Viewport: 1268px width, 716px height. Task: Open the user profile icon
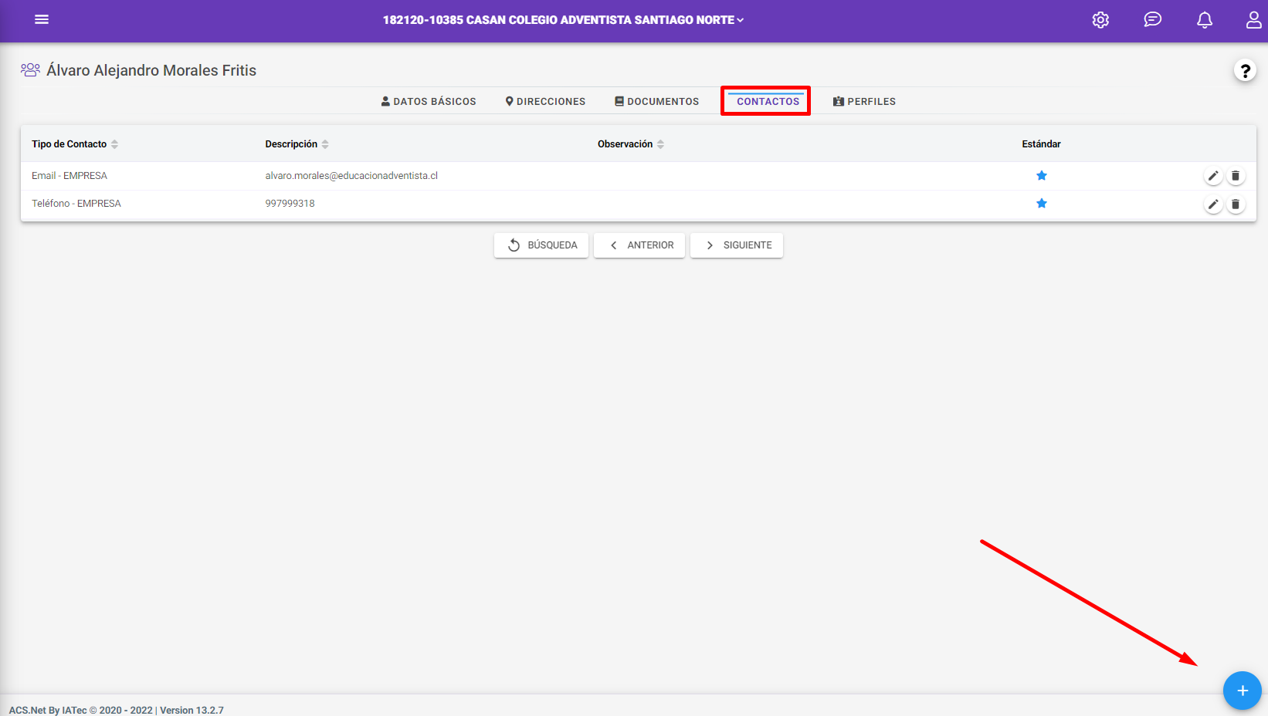pyautogui.click(x=1253, y=20)
